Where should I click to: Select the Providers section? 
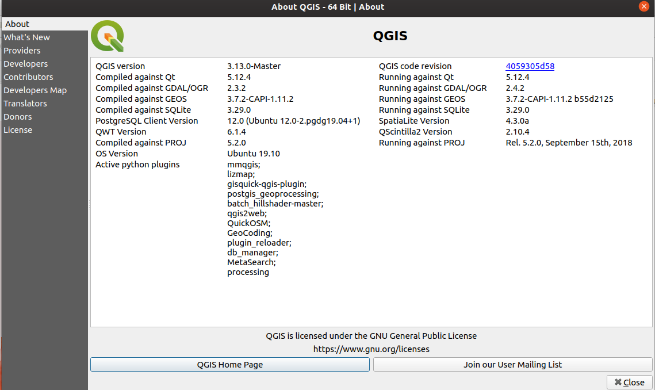click(22, 50)
